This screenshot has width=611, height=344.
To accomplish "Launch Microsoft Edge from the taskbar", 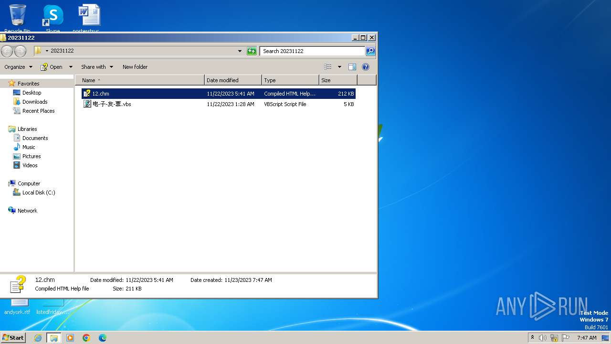I will [102, 338].
